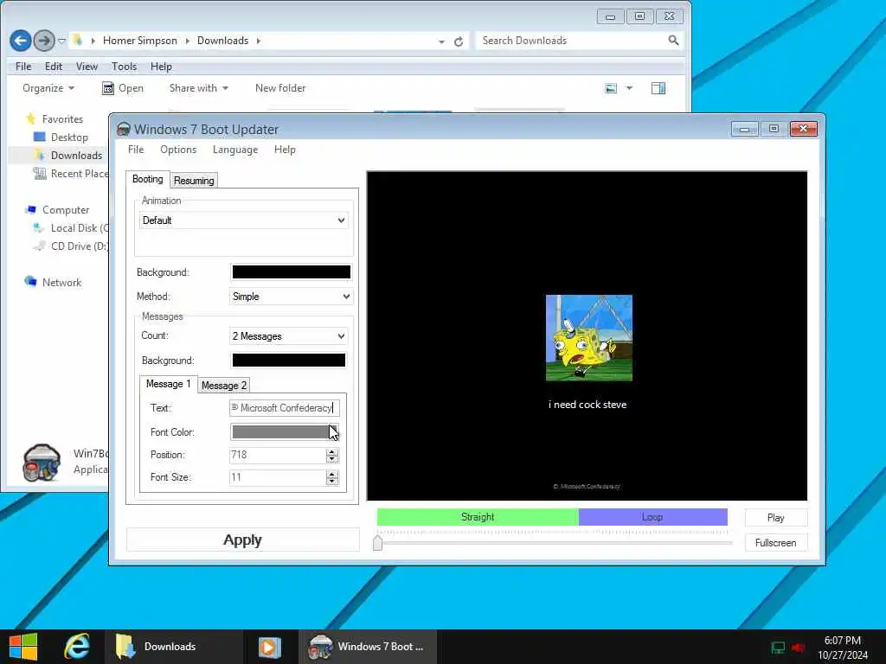Click the Apply button
Screen dimensions: 886x664
242,539
